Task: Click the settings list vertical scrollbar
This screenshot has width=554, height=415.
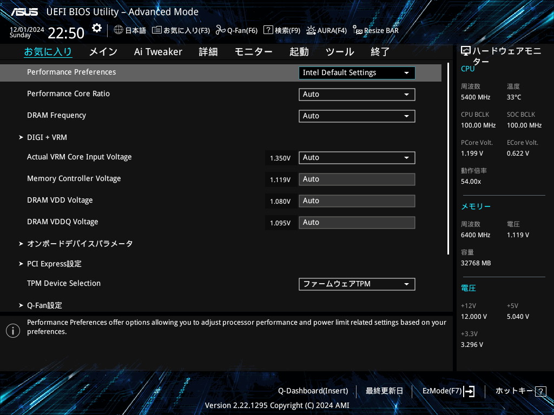Action: point(448,158)
